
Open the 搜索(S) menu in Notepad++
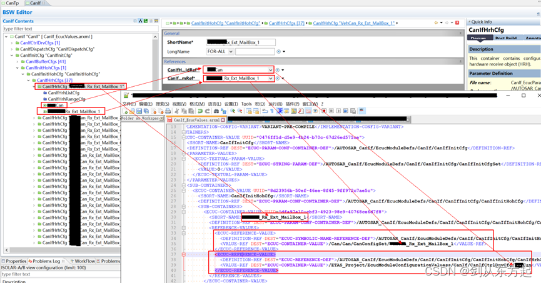point(162,104)
